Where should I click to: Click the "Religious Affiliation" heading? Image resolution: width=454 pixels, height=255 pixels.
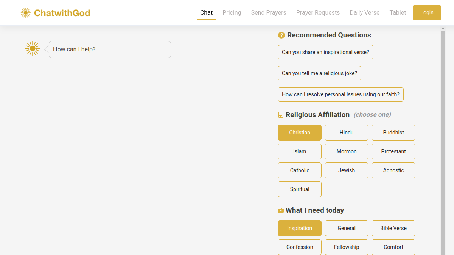(318, 115)
